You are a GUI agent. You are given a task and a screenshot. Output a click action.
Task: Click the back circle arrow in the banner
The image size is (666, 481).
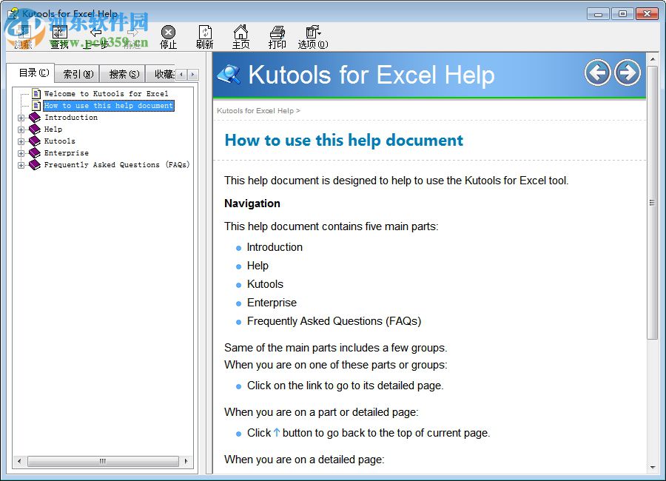[597, 73]
